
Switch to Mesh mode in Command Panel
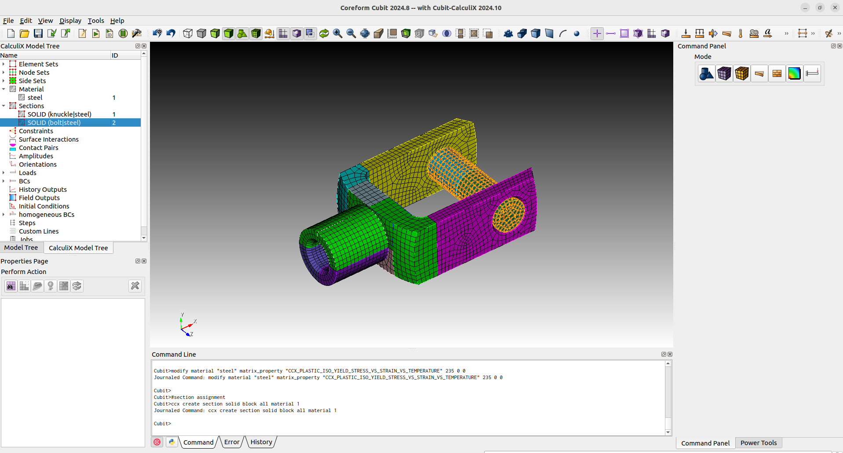724,73
